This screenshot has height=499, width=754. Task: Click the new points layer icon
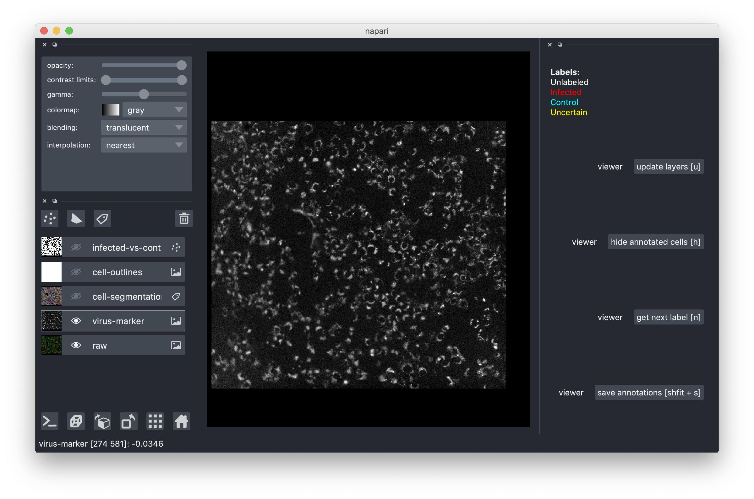[x=50, y=219]
